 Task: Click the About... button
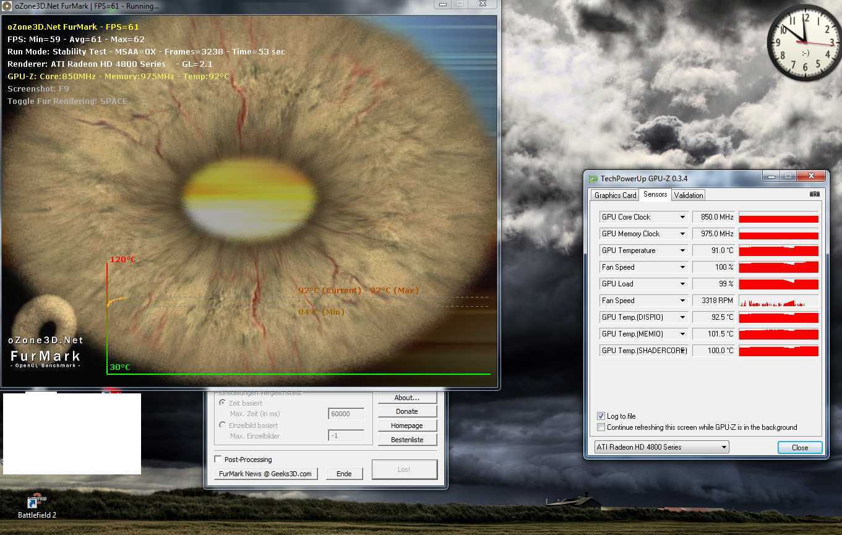tap(407, 398)
